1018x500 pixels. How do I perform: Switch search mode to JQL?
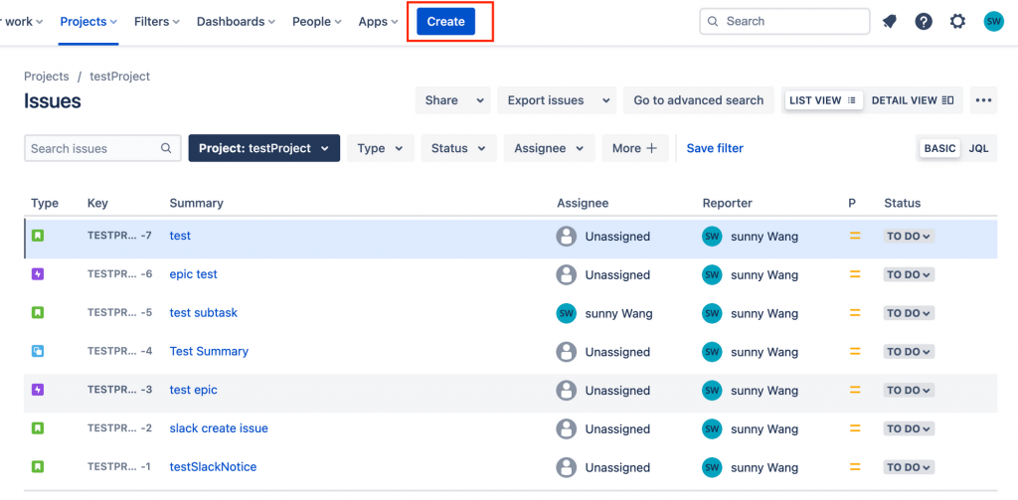(x=978, y=148)
